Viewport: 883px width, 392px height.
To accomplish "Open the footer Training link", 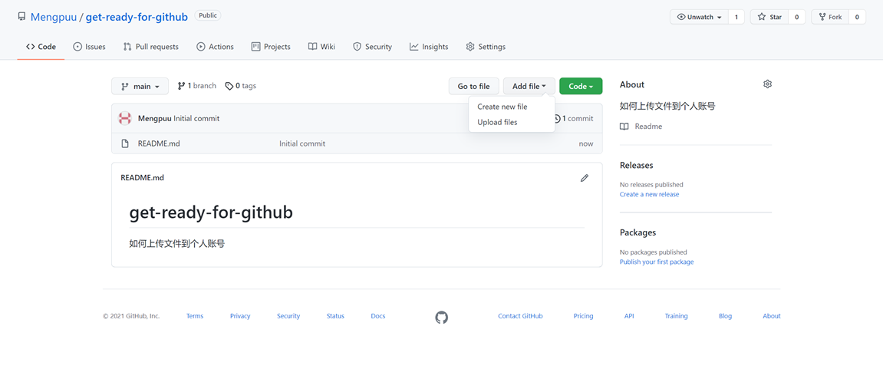I will click(x=676, y=316).
